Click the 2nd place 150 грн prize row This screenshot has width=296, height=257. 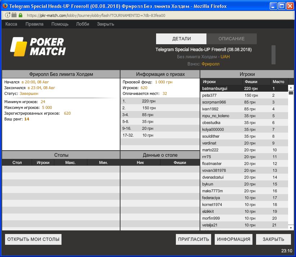point(160,108)
